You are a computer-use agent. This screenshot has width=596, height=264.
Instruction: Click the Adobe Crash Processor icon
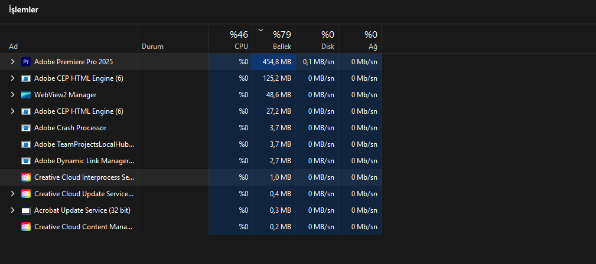click(26, 128)
